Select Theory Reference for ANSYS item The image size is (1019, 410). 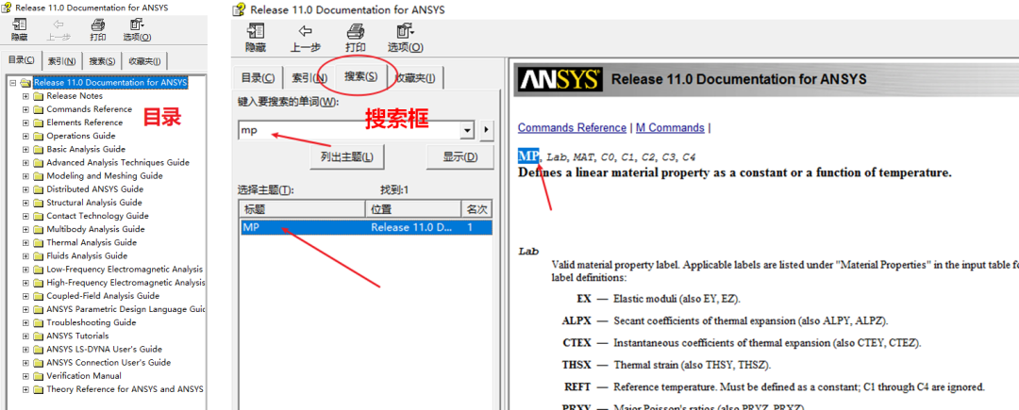click(x=125, y=389)
